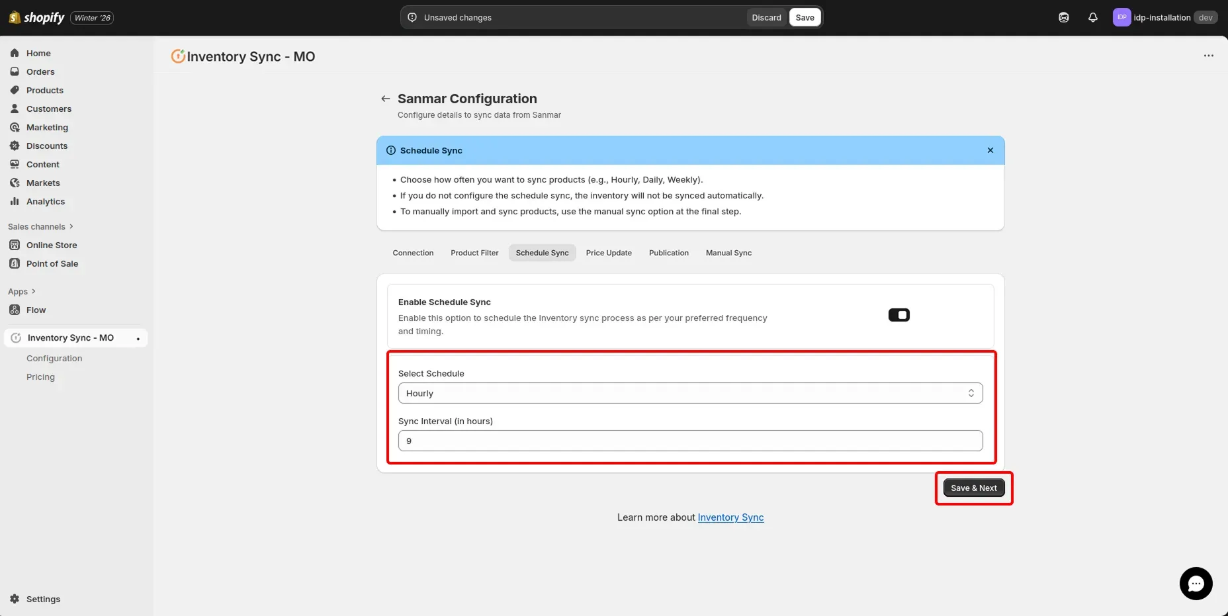Click the Save & Next button
This screenshot has width=1228, height=616.
(x=973, y=488)
